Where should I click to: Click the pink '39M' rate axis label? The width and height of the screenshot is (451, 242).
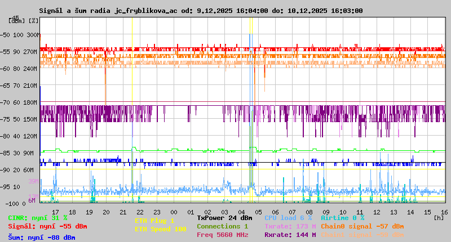(x=33, y=181)
